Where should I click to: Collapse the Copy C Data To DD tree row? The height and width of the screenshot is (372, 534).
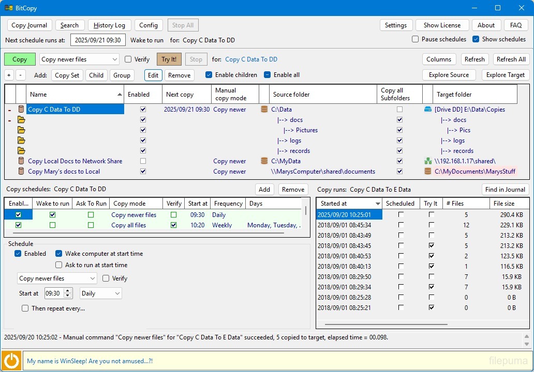tap(10, 110)
